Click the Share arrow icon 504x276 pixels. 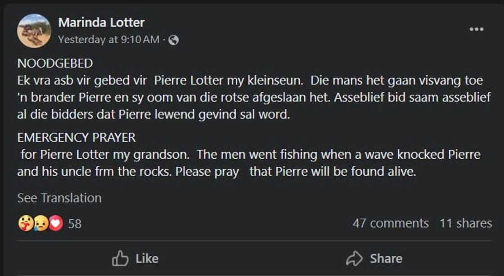click(x=354, y=258)
